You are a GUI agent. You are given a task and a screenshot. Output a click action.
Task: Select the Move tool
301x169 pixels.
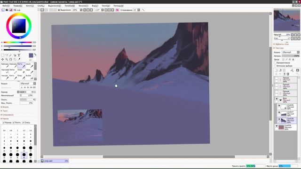(x=2, y=60)
